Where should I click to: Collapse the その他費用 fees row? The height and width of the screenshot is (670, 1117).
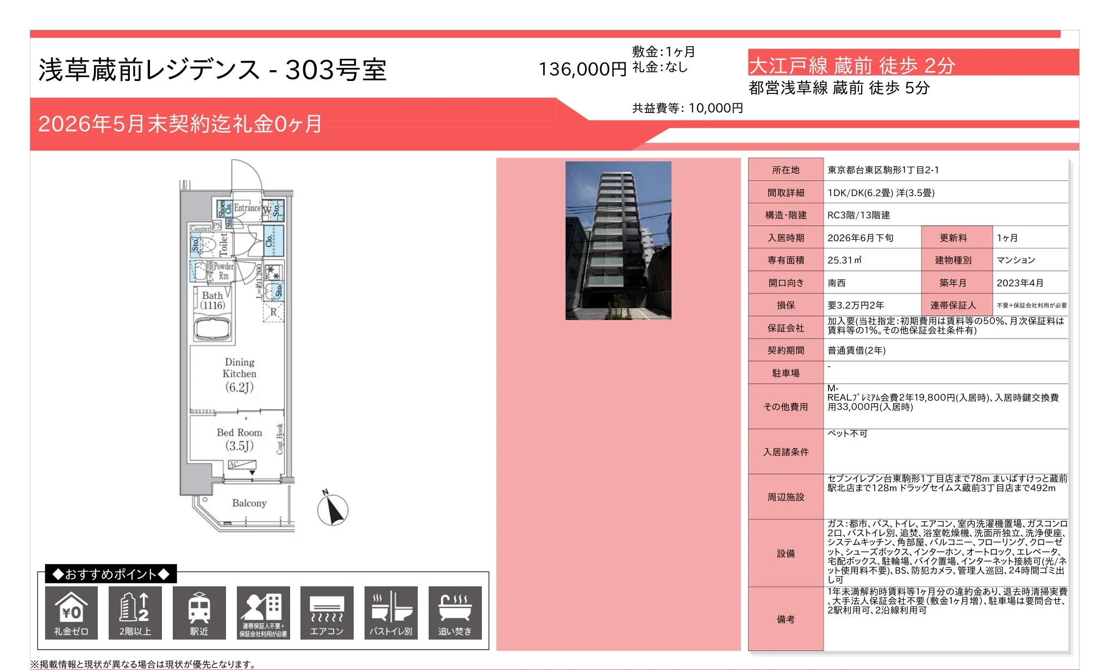coord(785,405)
